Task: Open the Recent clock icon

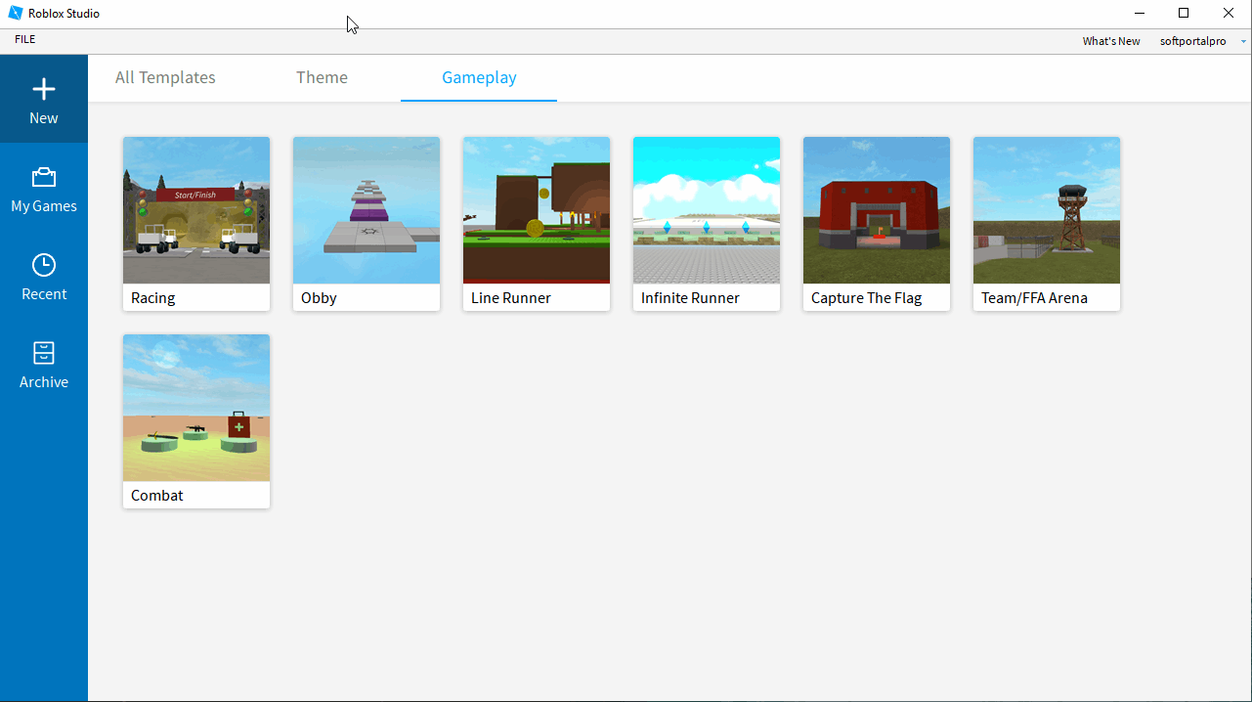Action: coord(44,265)
